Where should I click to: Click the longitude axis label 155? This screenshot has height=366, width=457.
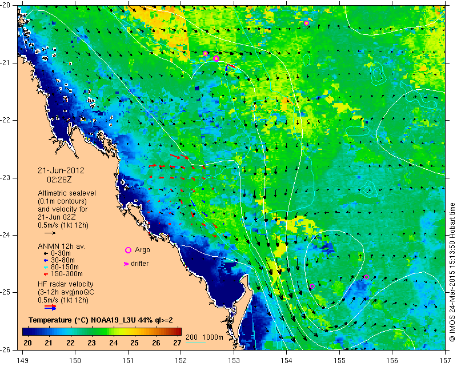point(339,360)
